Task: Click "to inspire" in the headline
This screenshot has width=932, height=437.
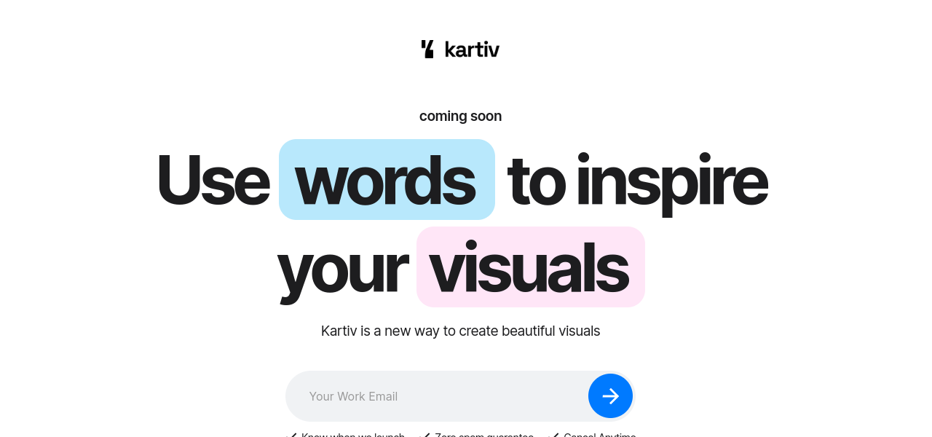Action: [x=637, y=180]
